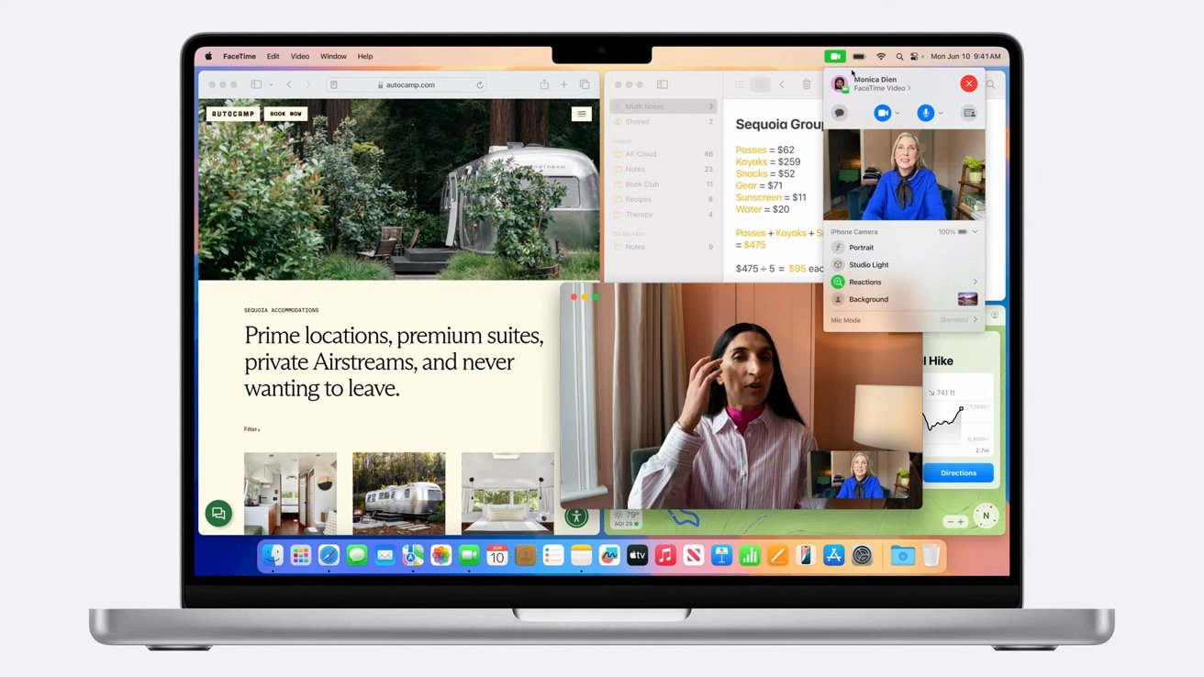Show Safari's tab overview
The width and height of the screenshot is (1204, 677).
coord(585,84)
